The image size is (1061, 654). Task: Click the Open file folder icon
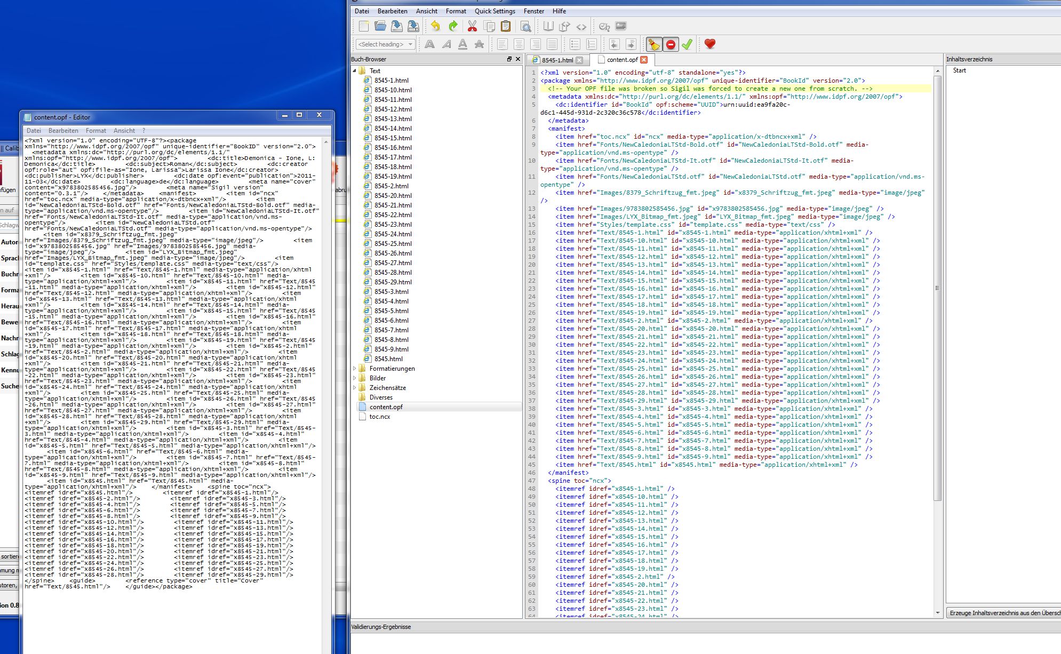[380, 26]
